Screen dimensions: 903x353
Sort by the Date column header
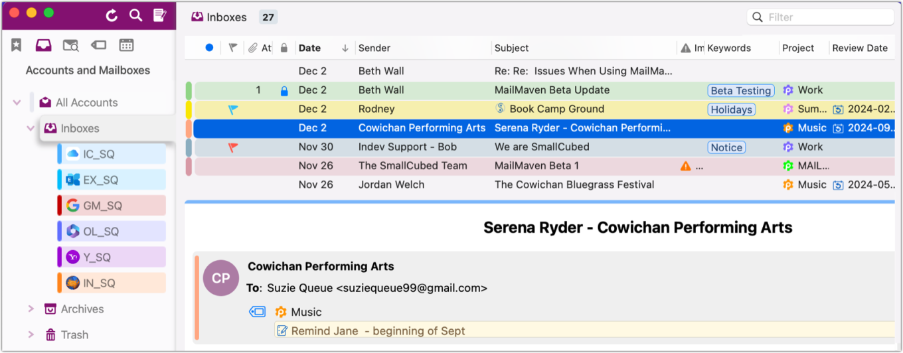tap(310, 48)
